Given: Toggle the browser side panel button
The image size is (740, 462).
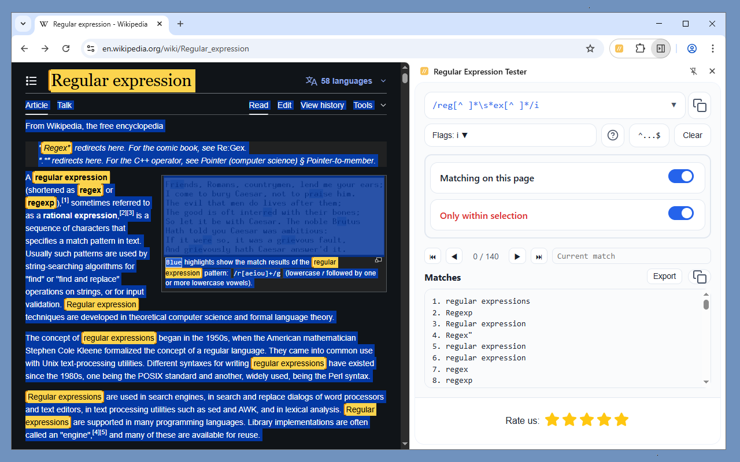Looking at the screenshot, I should pyautogui.click(x=660, y=49).
